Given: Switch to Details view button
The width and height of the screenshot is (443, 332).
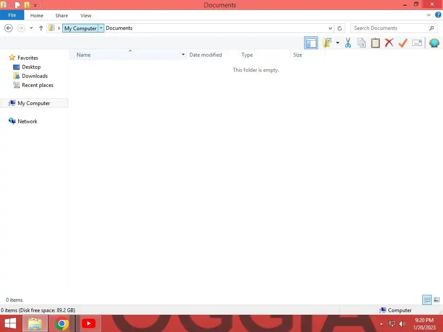Looking at the screenshot, I should [x=427, y=300].
